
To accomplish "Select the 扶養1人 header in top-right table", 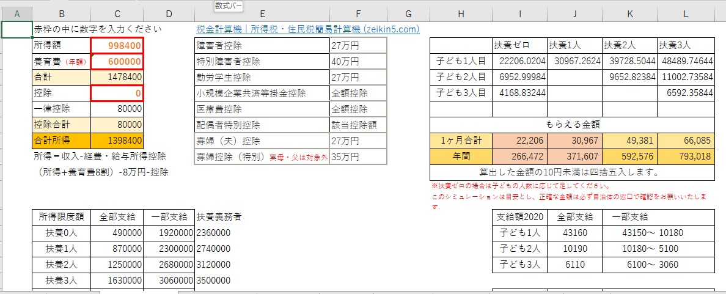I will pos(574,45).
